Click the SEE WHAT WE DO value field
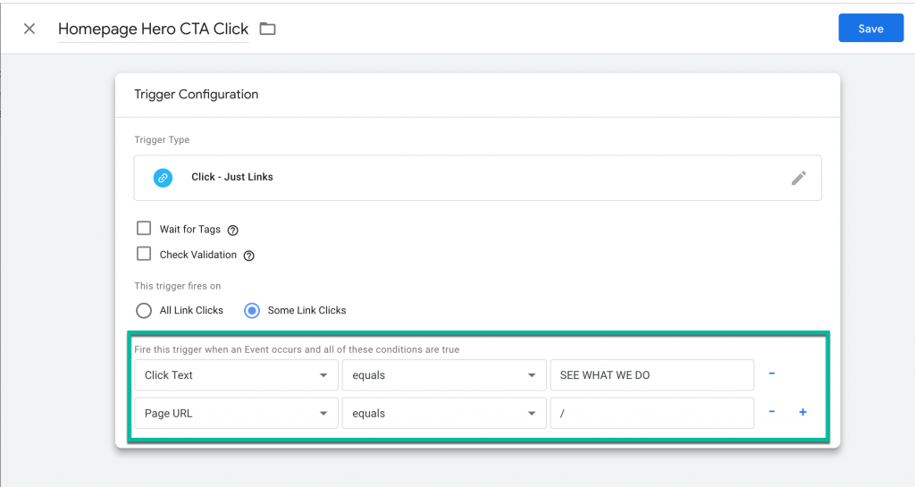The width and height of the screenshot is (915, 487). pos(651,375)
